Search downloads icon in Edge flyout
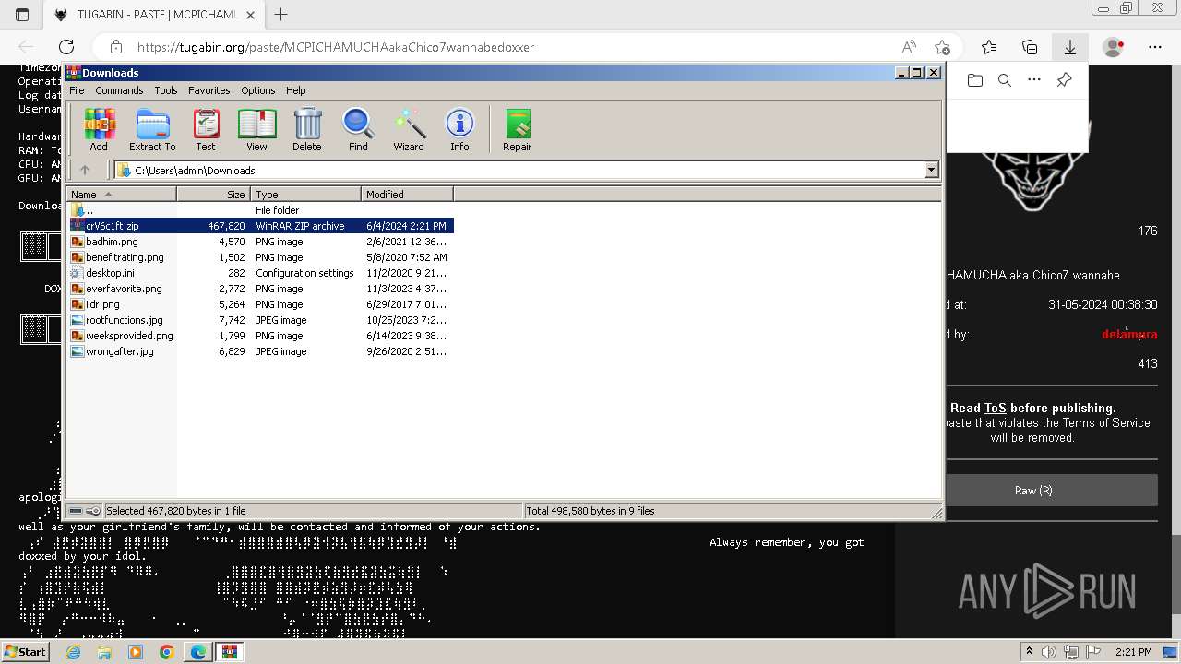Viewport: 1181px width, 664px height. (1005, 80)
